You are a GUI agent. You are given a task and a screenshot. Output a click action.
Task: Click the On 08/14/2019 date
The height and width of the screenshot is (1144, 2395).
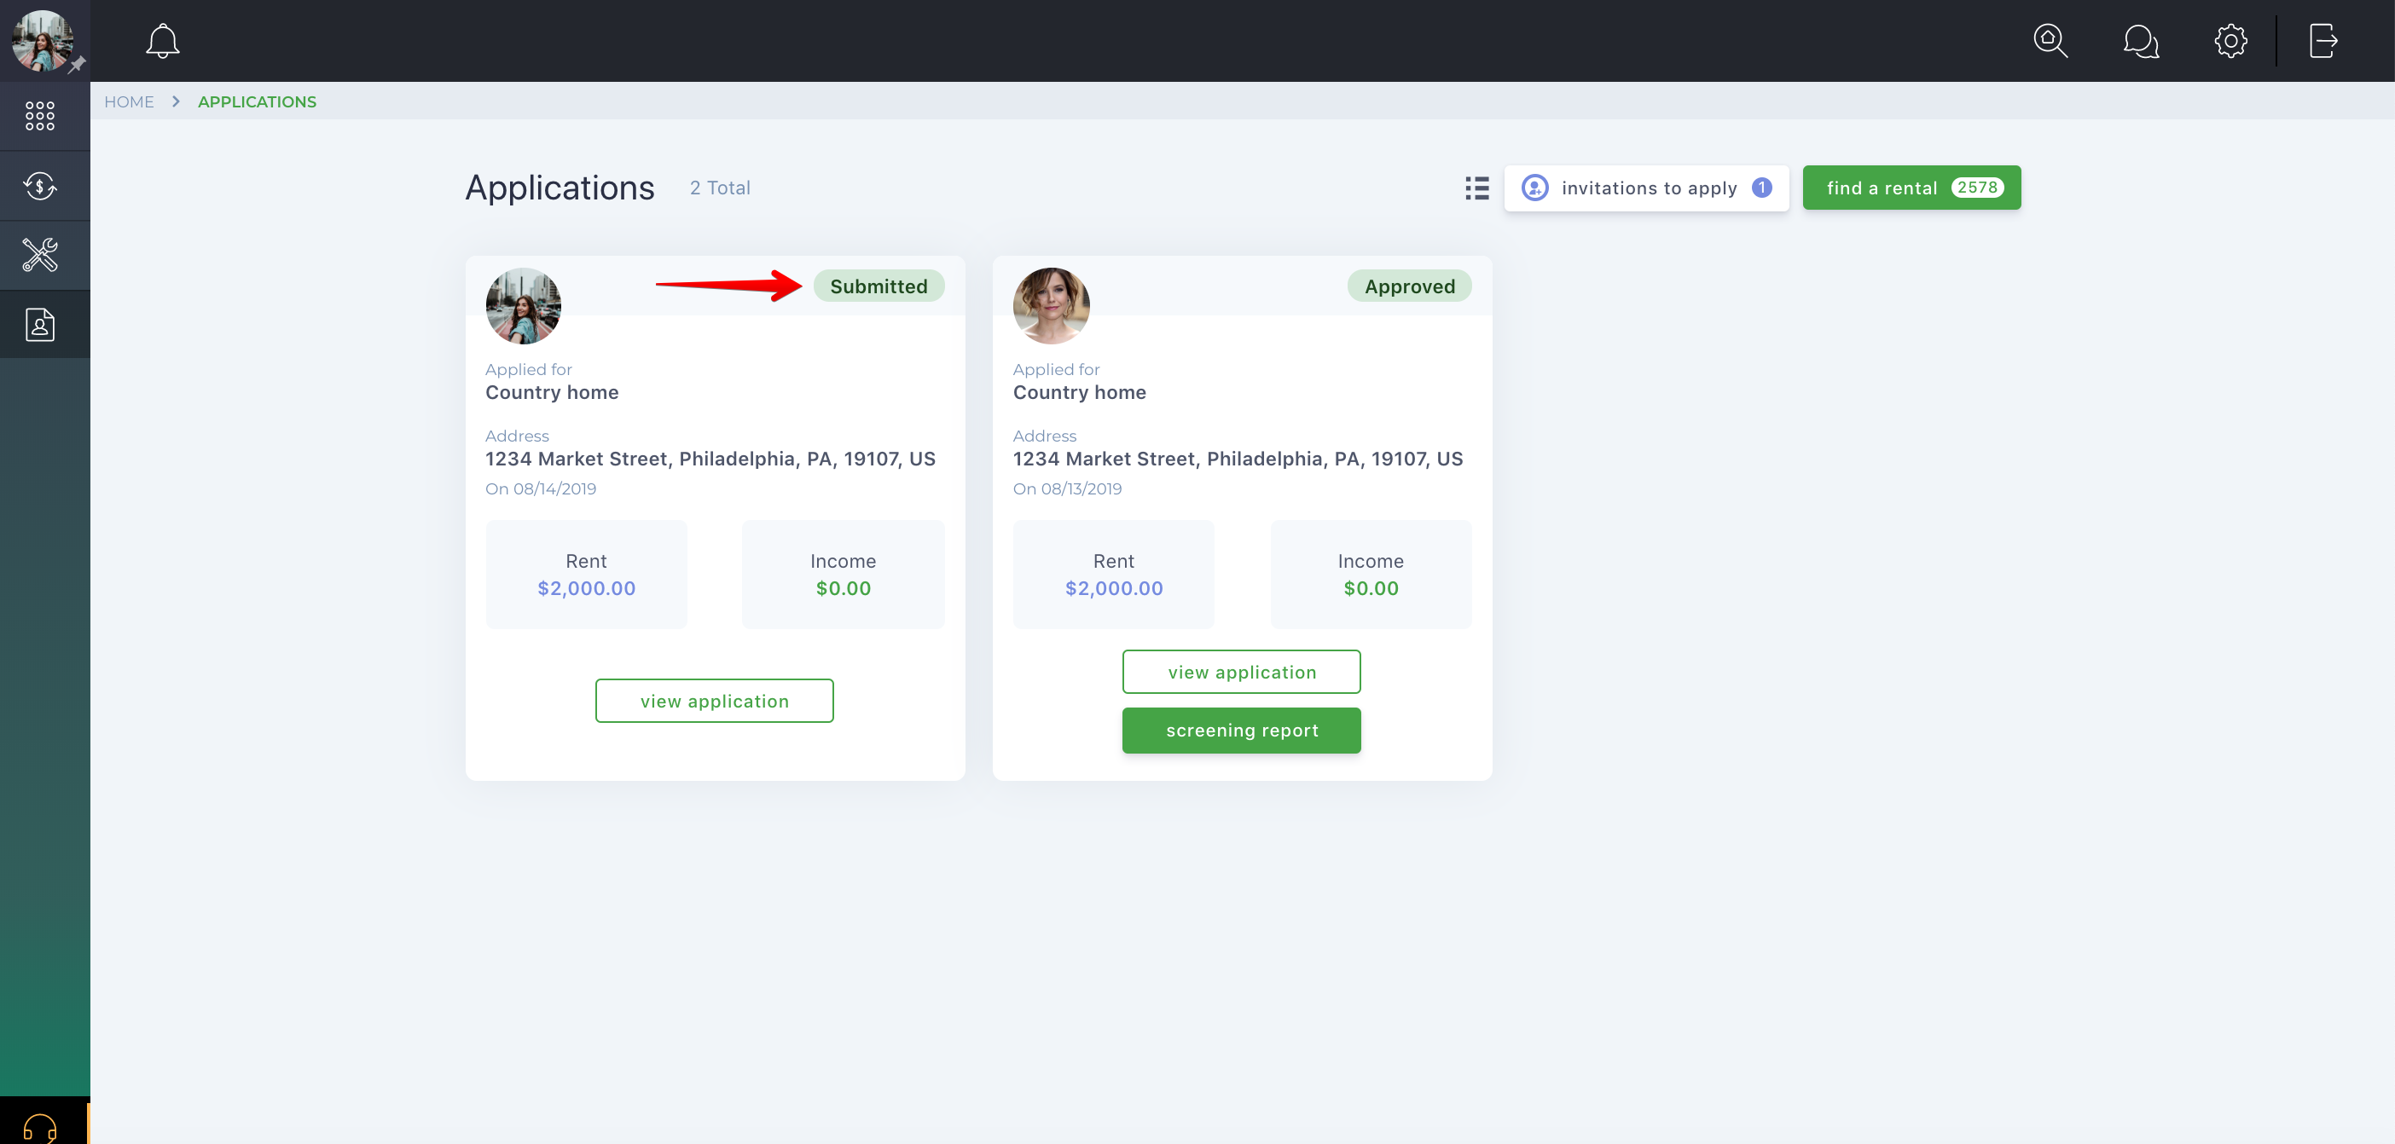click(x=540, y=488)
